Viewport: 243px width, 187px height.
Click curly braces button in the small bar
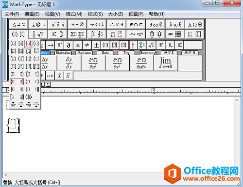pos(124,45)
